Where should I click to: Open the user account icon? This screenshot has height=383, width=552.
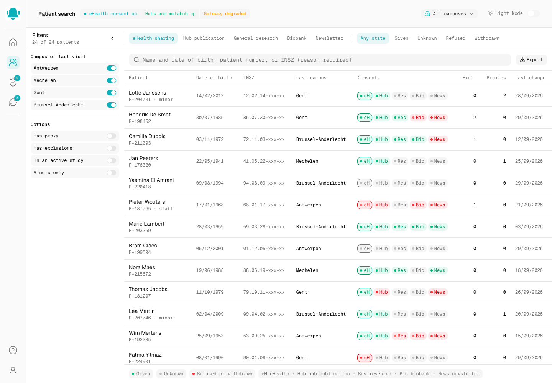[13, 370]
